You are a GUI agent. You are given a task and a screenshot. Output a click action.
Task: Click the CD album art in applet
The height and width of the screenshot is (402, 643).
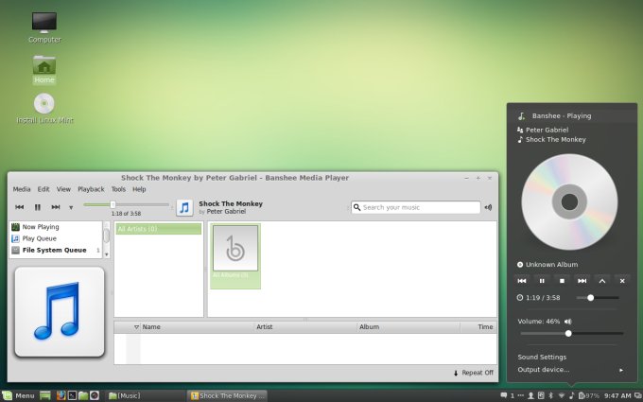coord(569,201)
